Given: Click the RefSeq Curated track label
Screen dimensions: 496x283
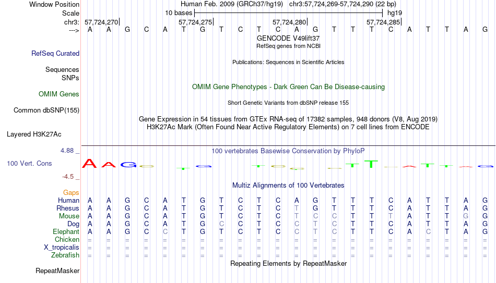Looking at the screenshot, I should coord(55,53).
